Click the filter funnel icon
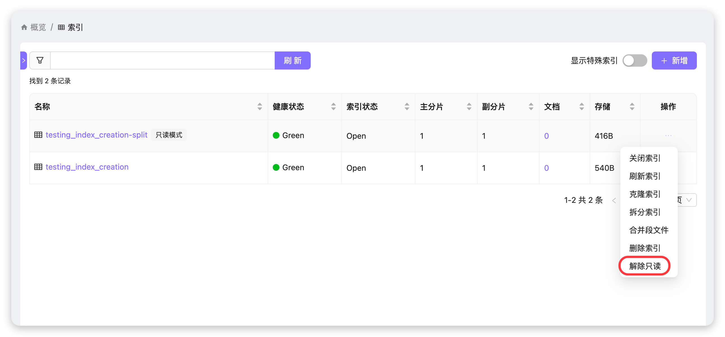The height and width of the screenshot is (337, 725). pos(40,60)
